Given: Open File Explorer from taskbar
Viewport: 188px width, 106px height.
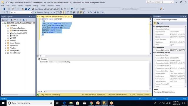Looking at the screenshot, I should (71, 103).
